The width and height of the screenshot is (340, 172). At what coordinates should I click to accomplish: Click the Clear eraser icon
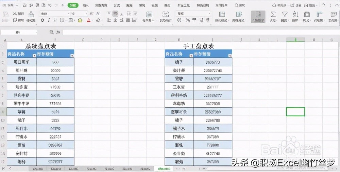[98, 20]
